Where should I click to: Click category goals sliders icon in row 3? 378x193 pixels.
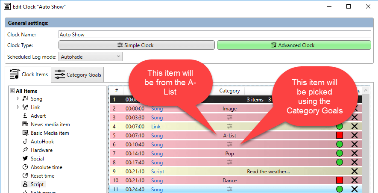pyautogui.click(x=229, y=117)
